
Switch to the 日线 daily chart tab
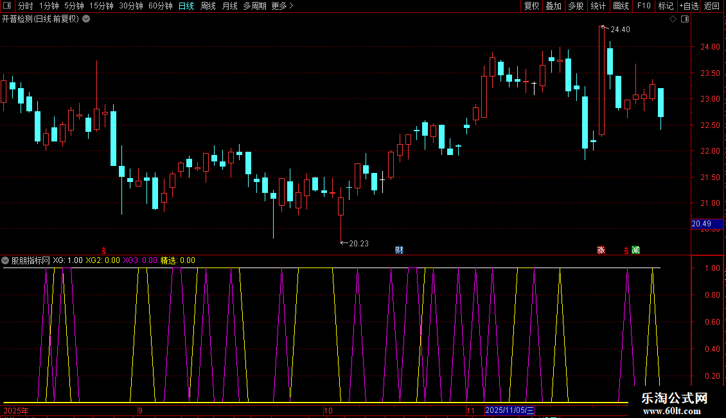186,6
